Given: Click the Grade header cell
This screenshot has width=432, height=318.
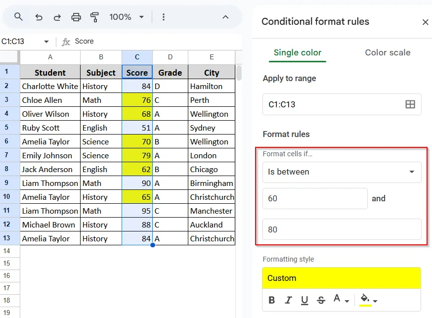Looking at the screenshot, I should tap(170, 73).
